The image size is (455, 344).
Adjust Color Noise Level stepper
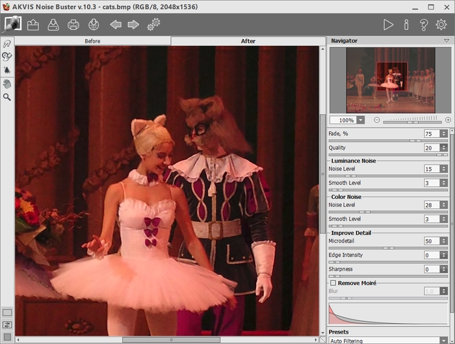443,205
